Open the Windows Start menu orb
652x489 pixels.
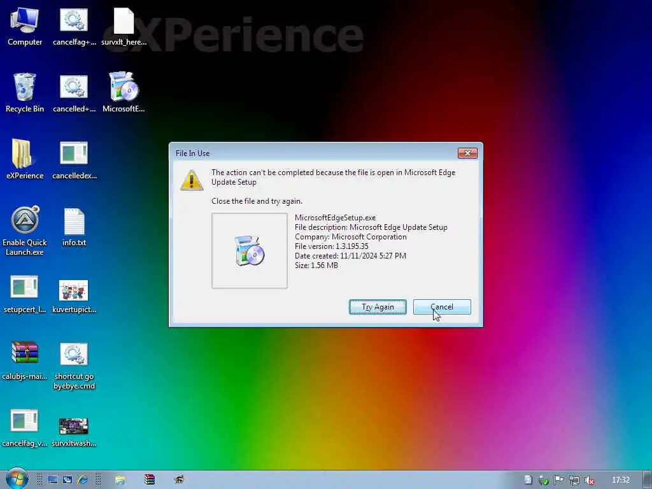[16, 479]
